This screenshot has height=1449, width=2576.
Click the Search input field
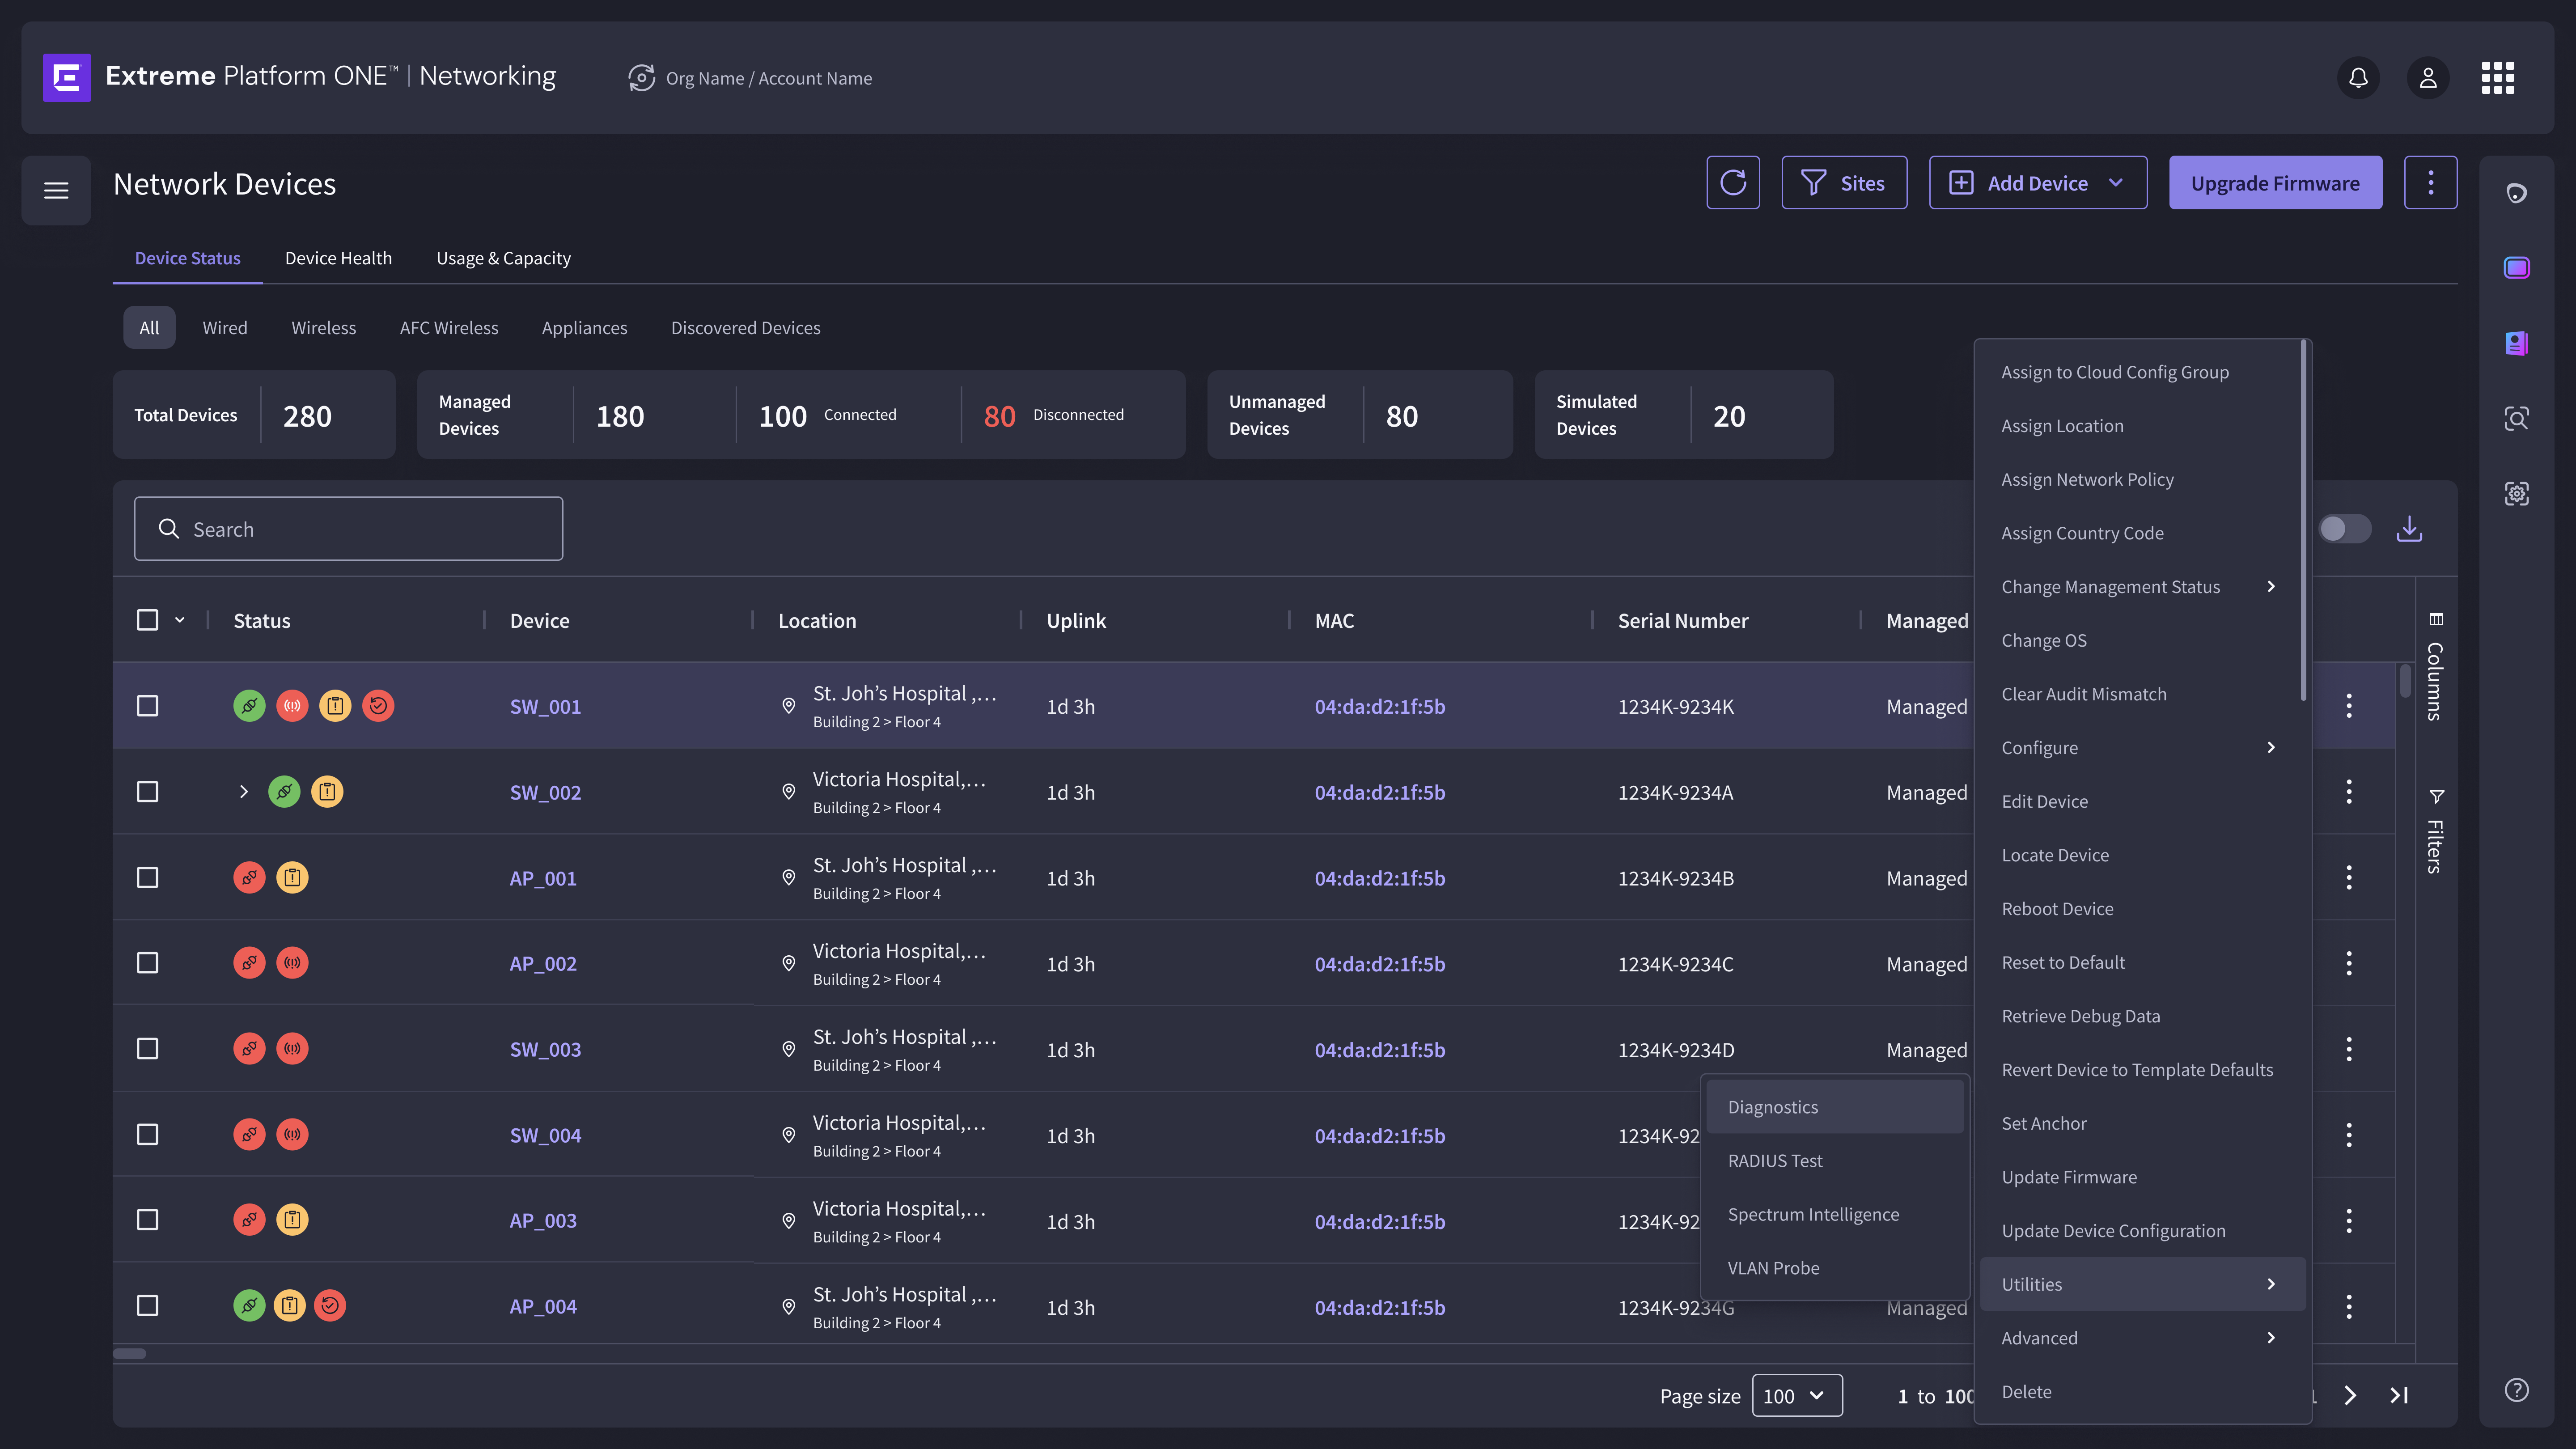point(348,529)
